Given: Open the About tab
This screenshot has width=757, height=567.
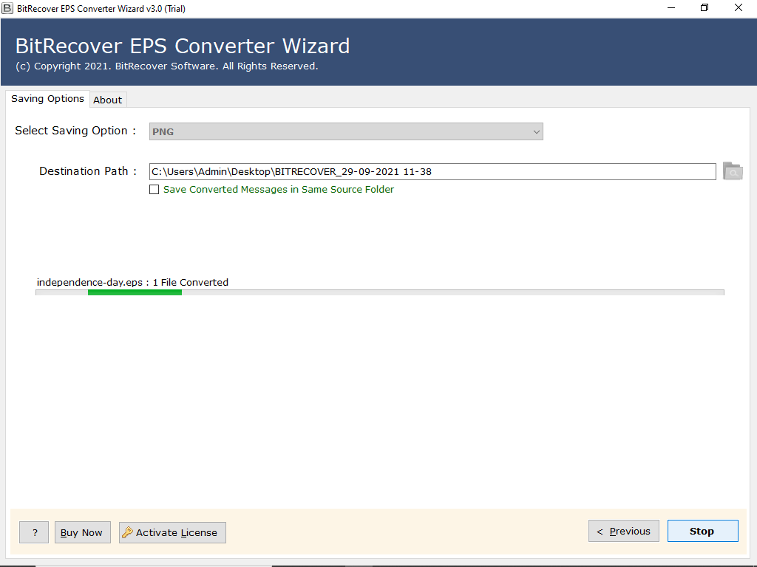Looking at the screenshot, I should point(108,100).
